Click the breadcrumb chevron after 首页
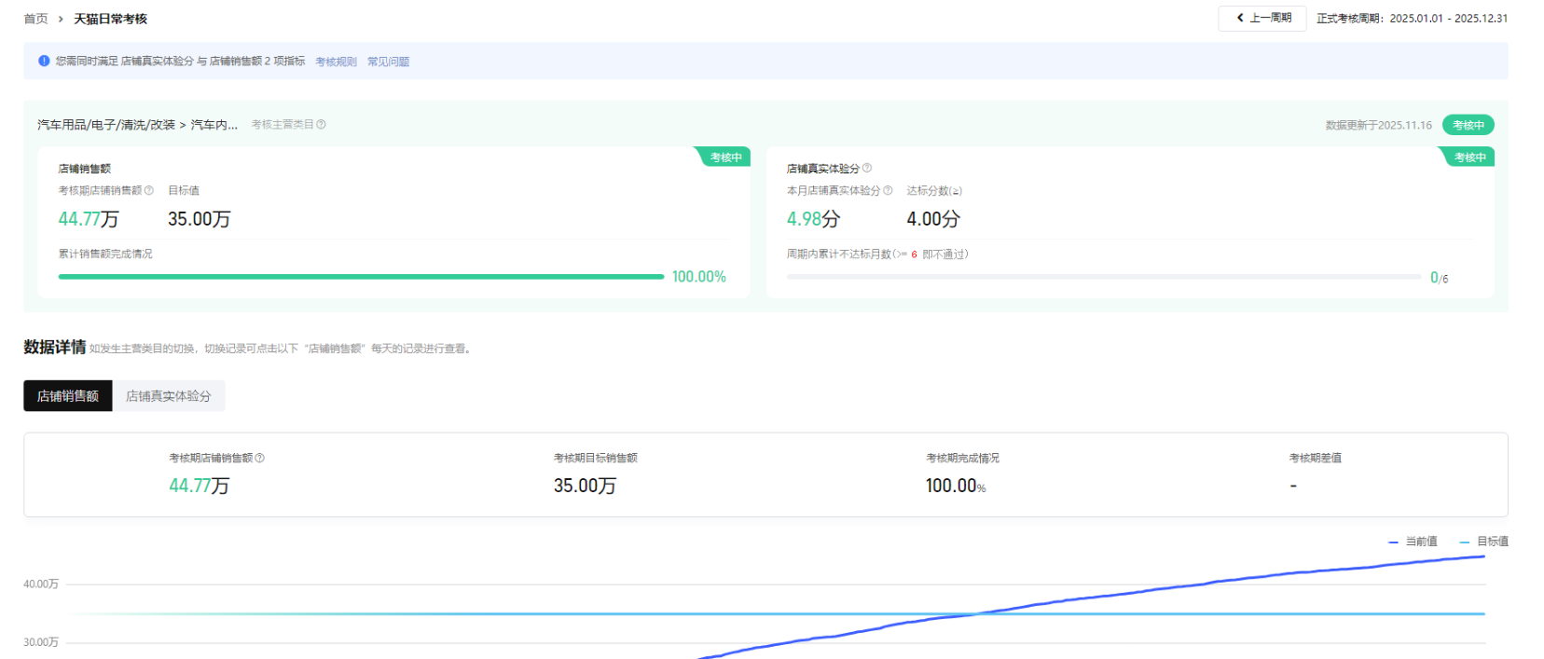The image size is (1544, 659). (61, 19)
